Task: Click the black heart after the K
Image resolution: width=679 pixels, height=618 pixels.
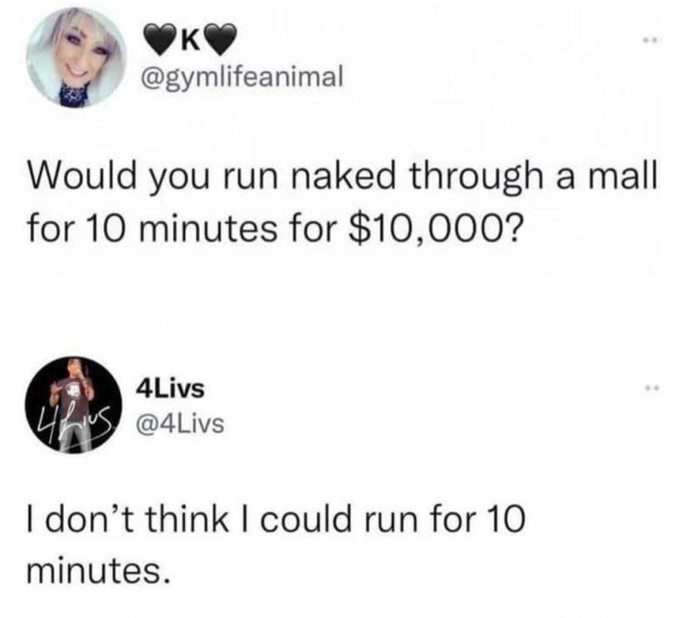Action: tap(222, 40)
